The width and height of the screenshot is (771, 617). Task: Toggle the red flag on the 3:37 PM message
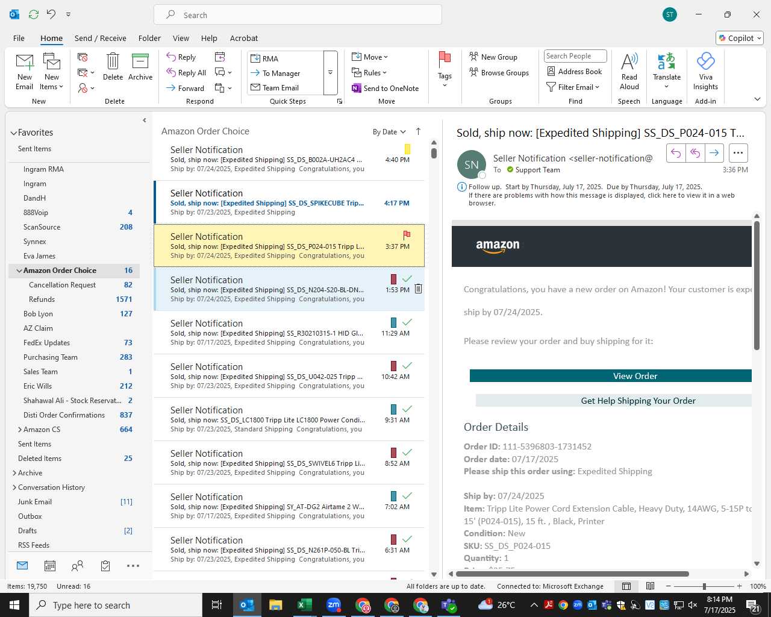point(407,235)
